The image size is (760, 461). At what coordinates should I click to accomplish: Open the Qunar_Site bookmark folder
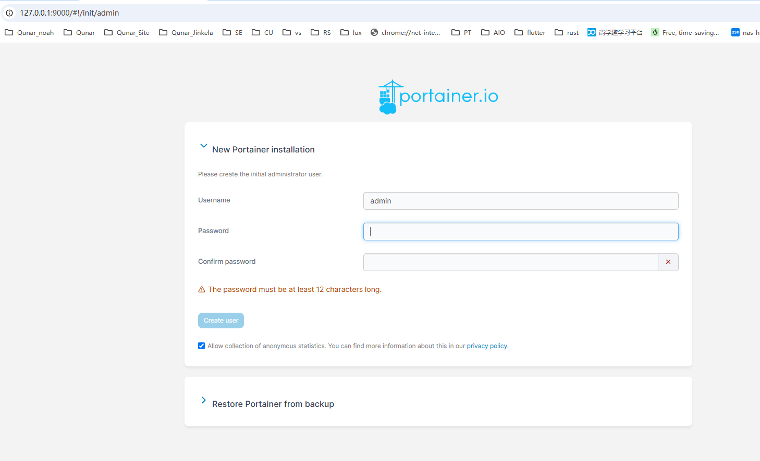(x=127, y=32)
